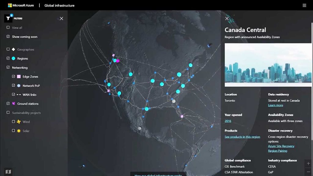
Task: Click the 'CIS Benchmark' compliance entry
Action: (x=234, y=167)
